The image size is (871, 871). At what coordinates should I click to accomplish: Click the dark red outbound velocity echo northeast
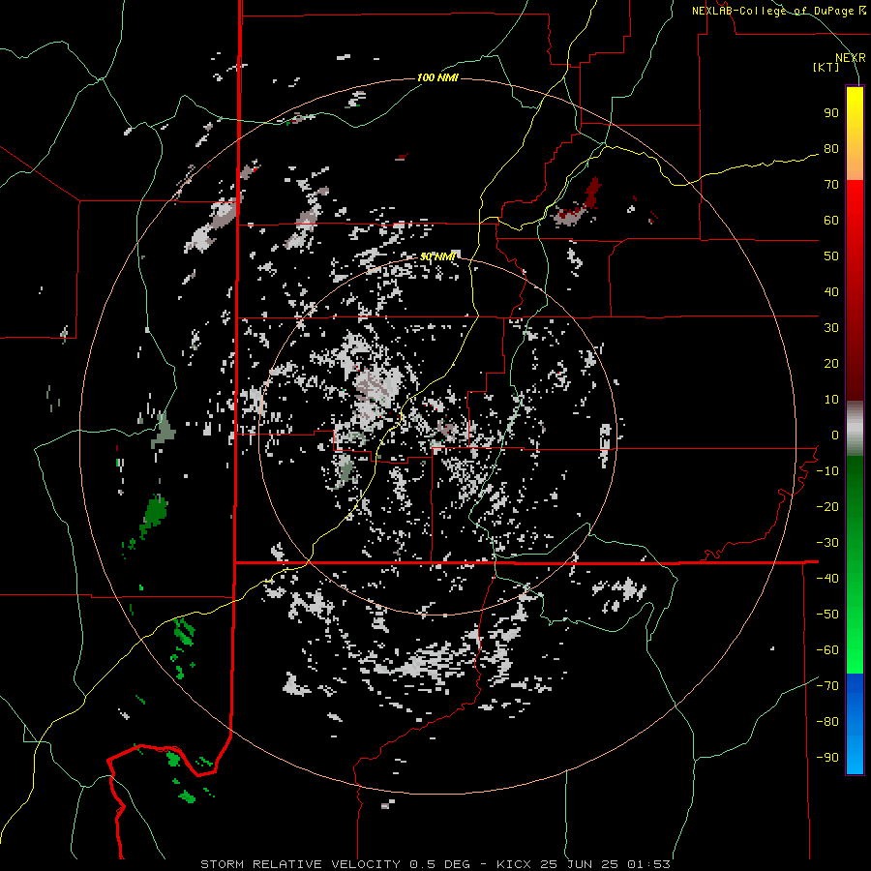[593, 193]
